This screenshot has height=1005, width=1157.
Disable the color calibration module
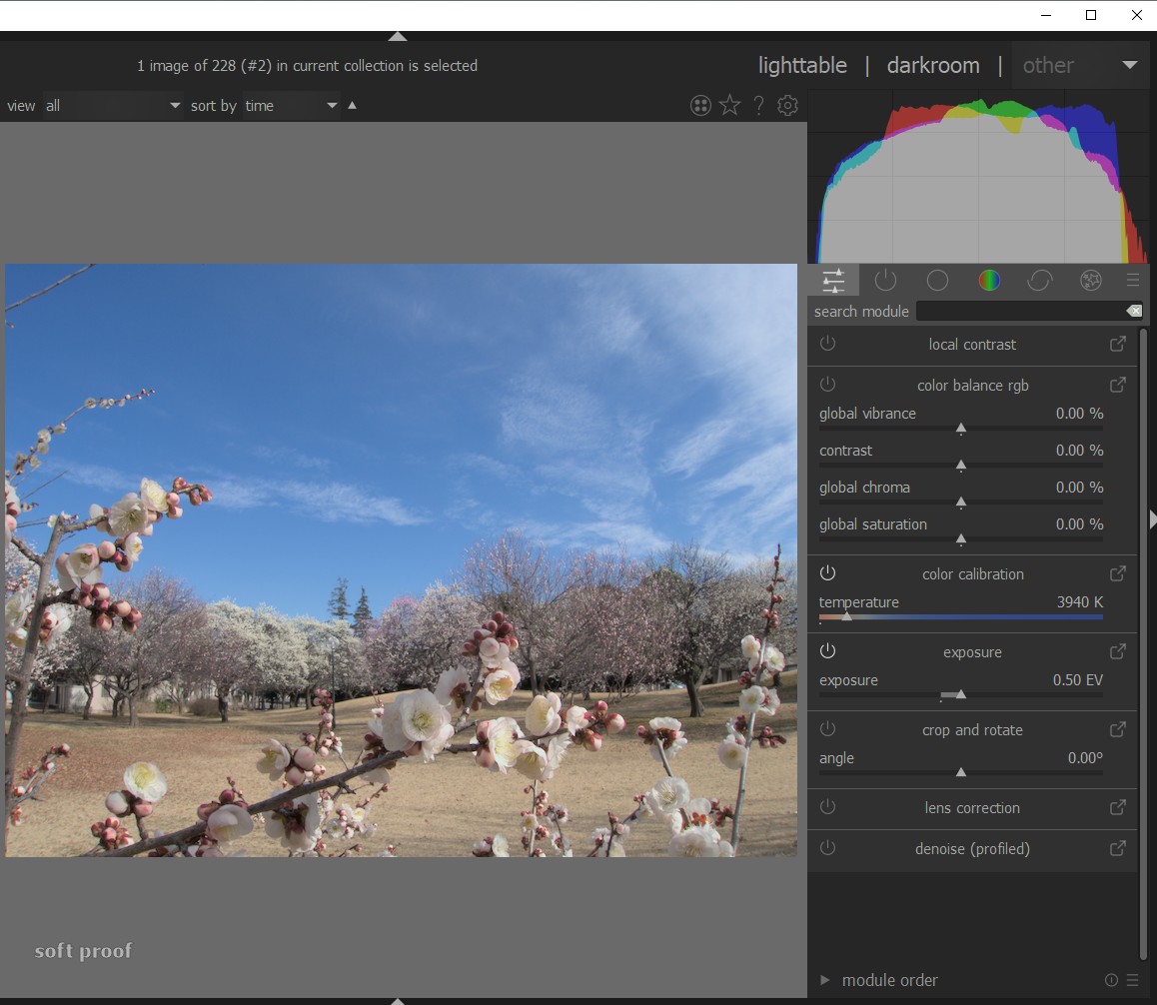(828, 573)
